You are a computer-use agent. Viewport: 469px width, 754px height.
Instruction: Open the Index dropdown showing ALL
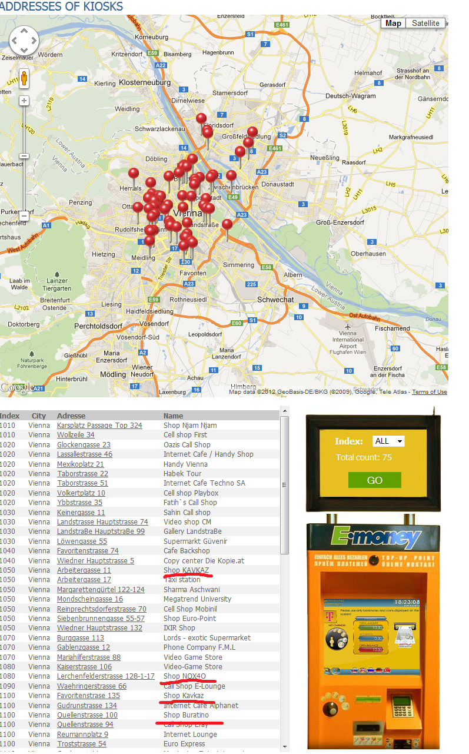pos(388,441)
